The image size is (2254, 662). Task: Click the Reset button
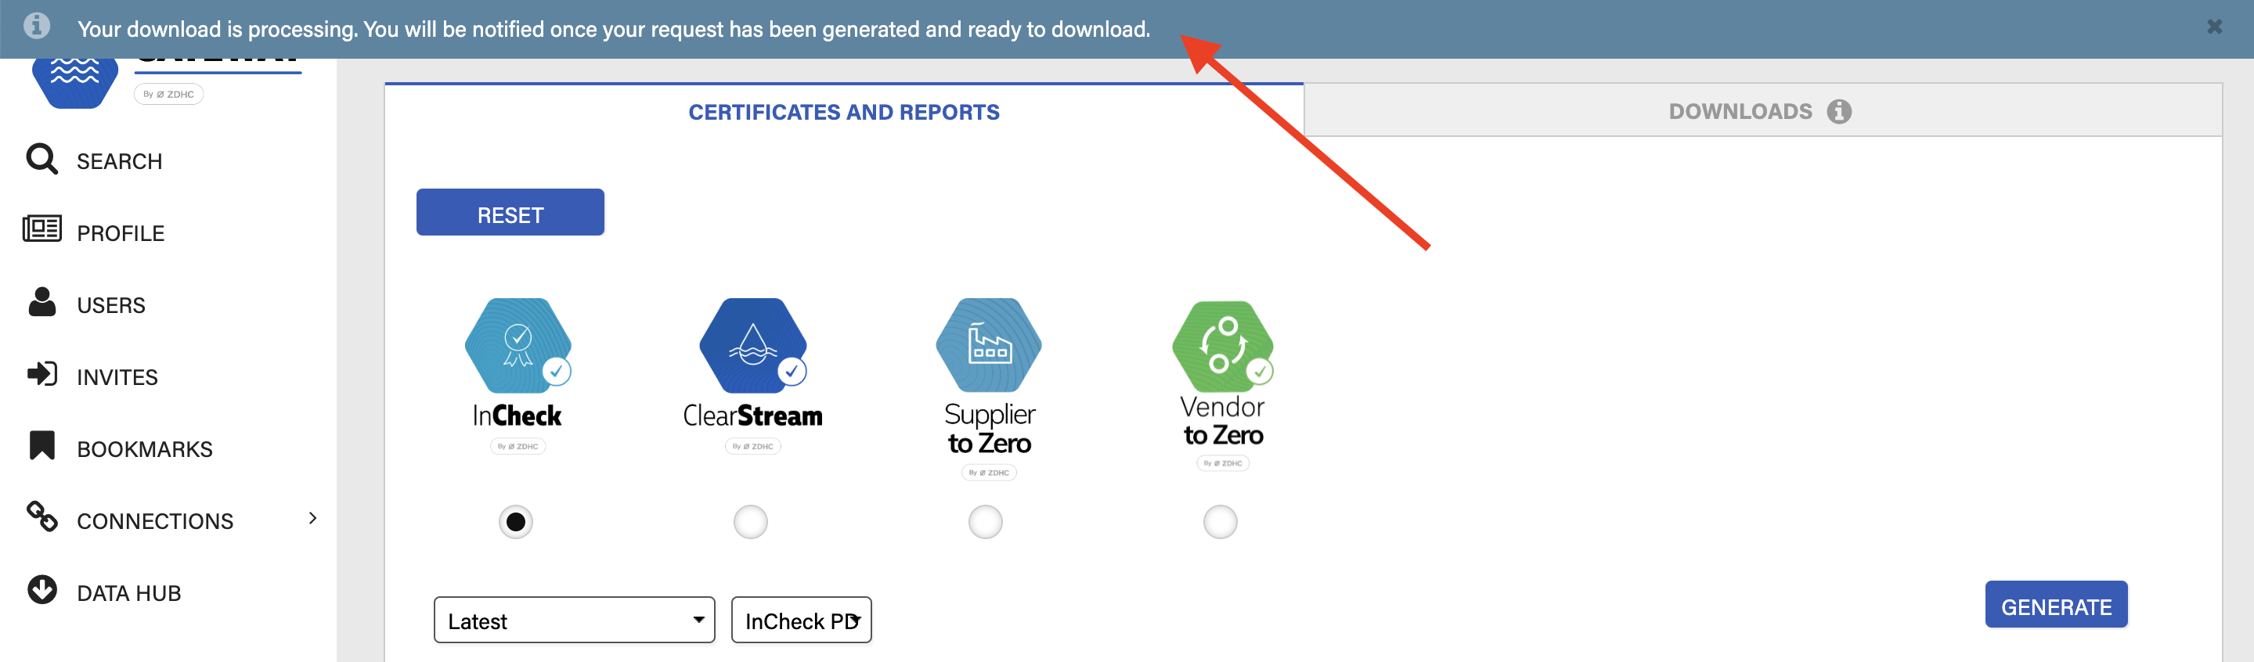510,213
